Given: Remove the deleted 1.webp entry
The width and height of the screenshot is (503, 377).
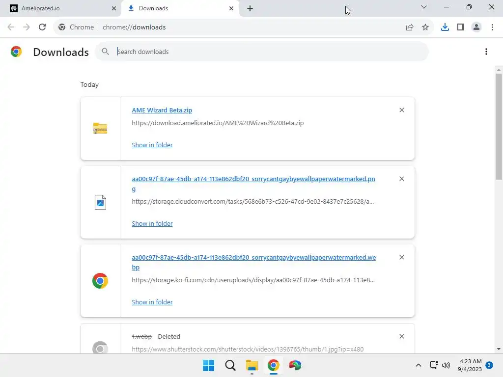Looking at the screenshot, I should coord(402,336).
